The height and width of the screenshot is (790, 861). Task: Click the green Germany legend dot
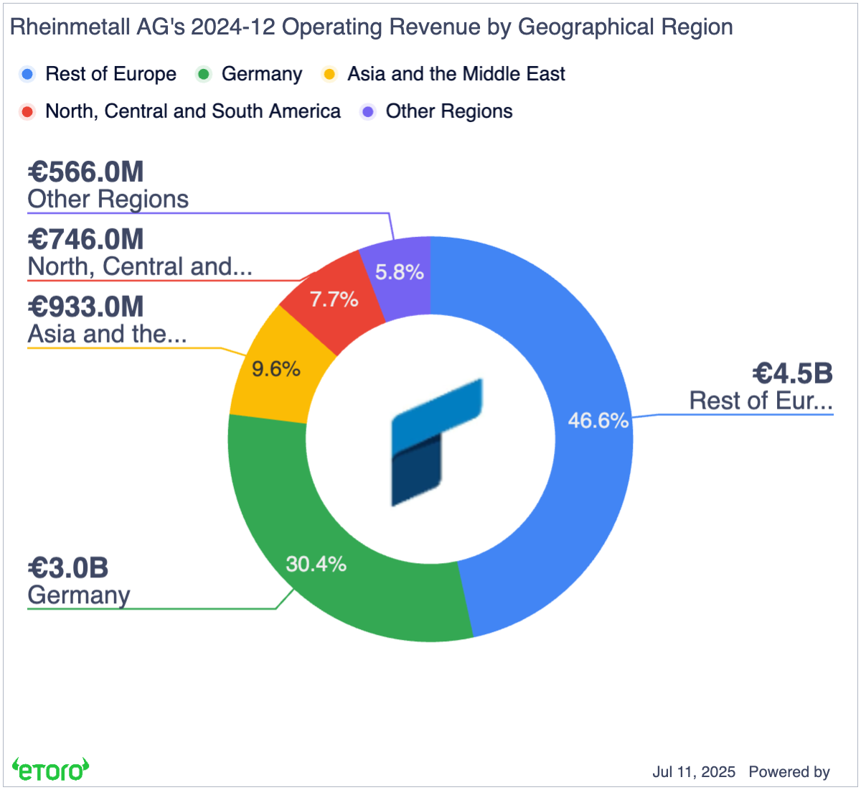tap(204, 74)
